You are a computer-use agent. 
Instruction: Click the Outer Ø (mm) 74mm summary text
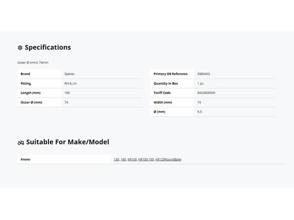[x=33, y=62]
